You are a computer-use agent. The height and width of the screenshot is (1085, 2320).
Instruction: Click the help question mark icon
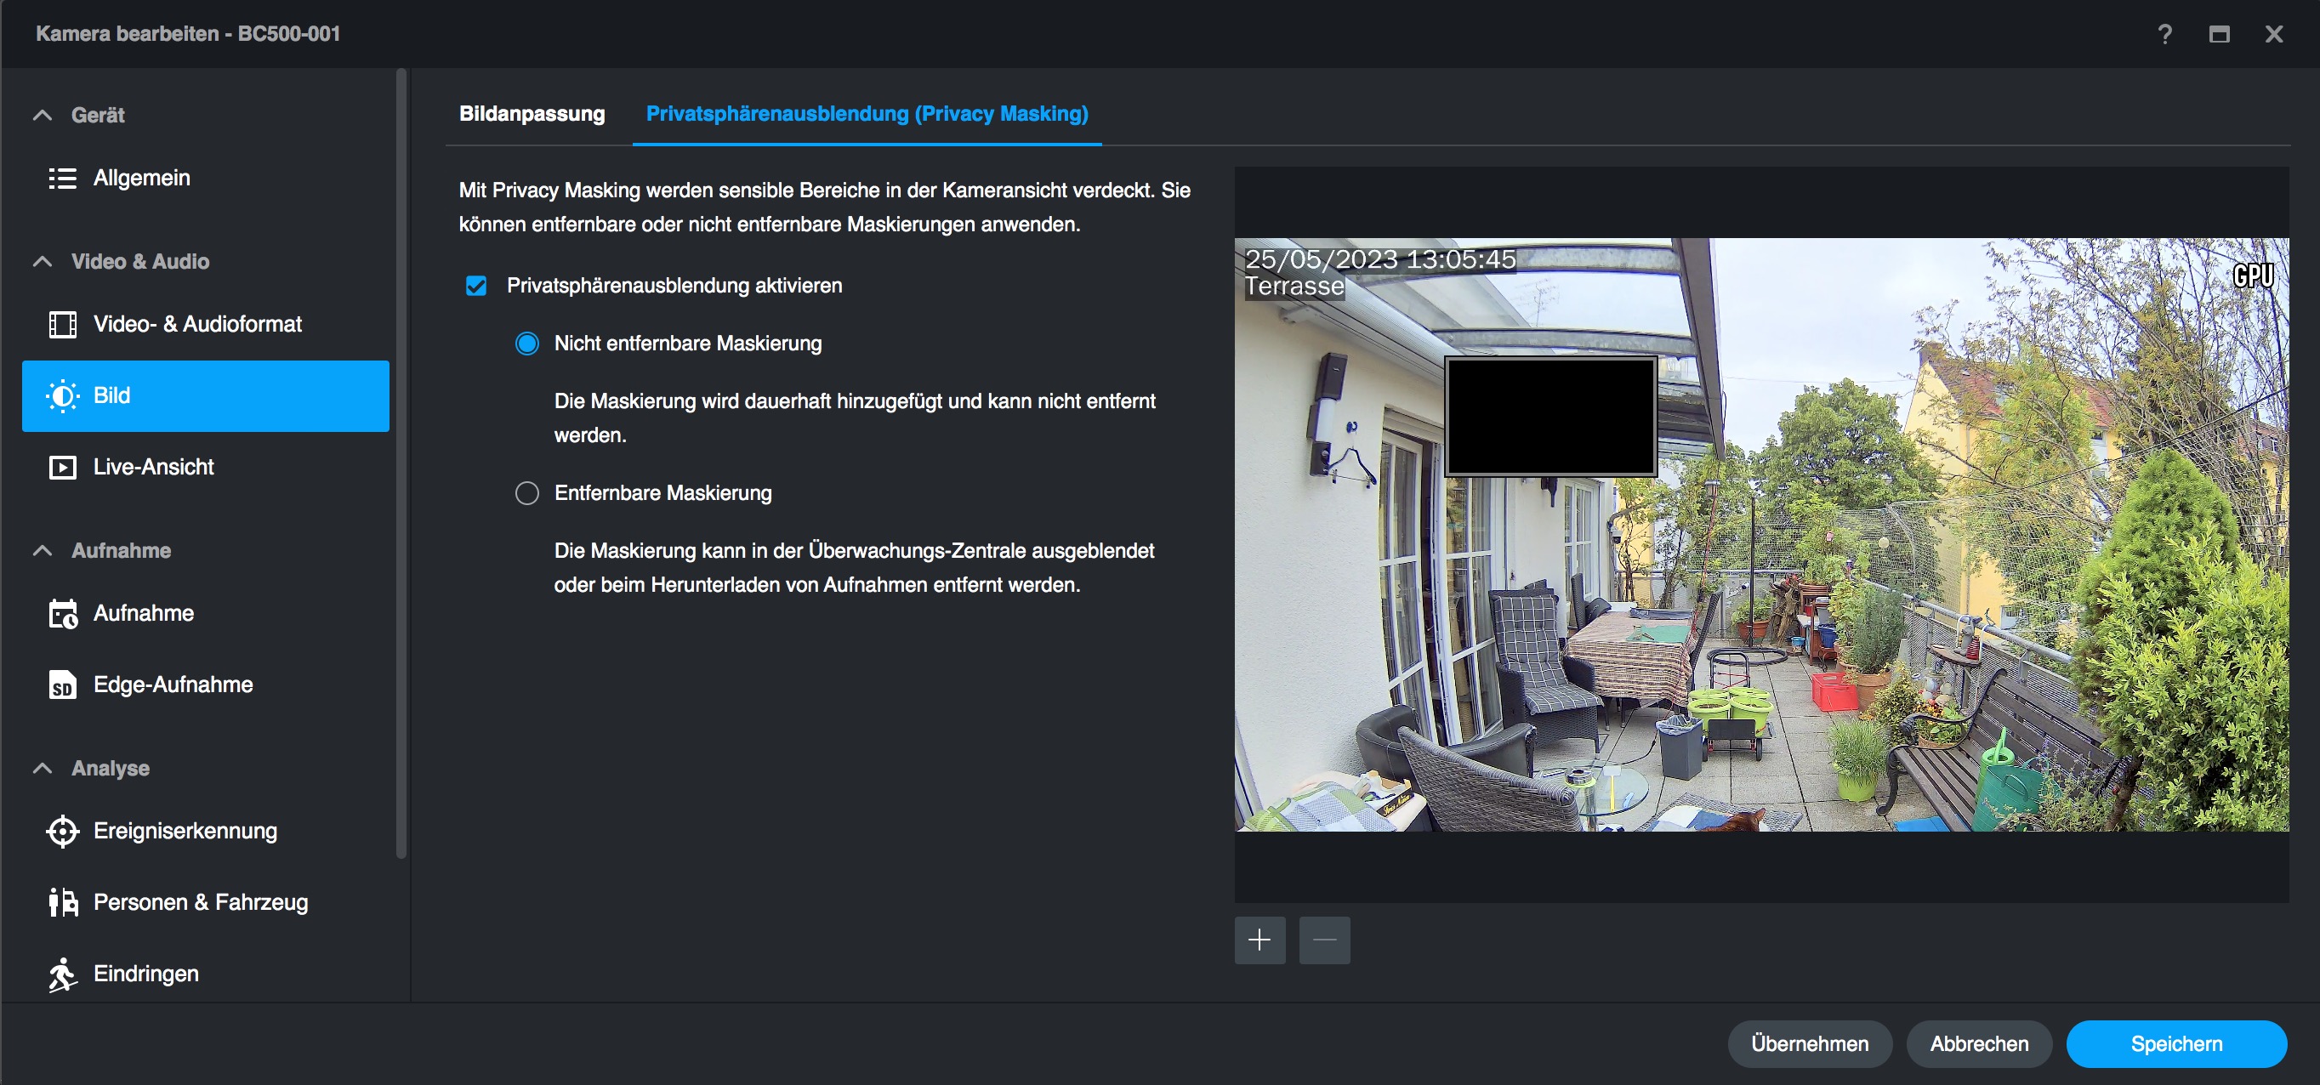tap(2164, 34)
